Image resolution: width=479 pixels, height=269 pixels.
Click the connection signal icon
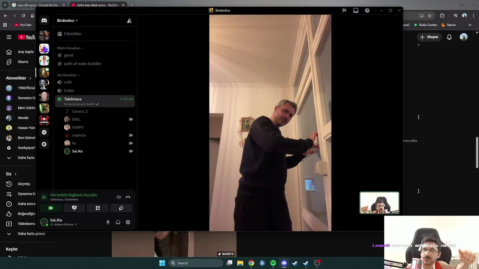[44, 197]
